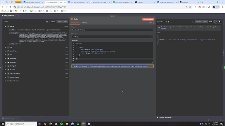Expand the TitleAgent node in the input tree
The image size is (225, 126).
[x=6, y=58]
